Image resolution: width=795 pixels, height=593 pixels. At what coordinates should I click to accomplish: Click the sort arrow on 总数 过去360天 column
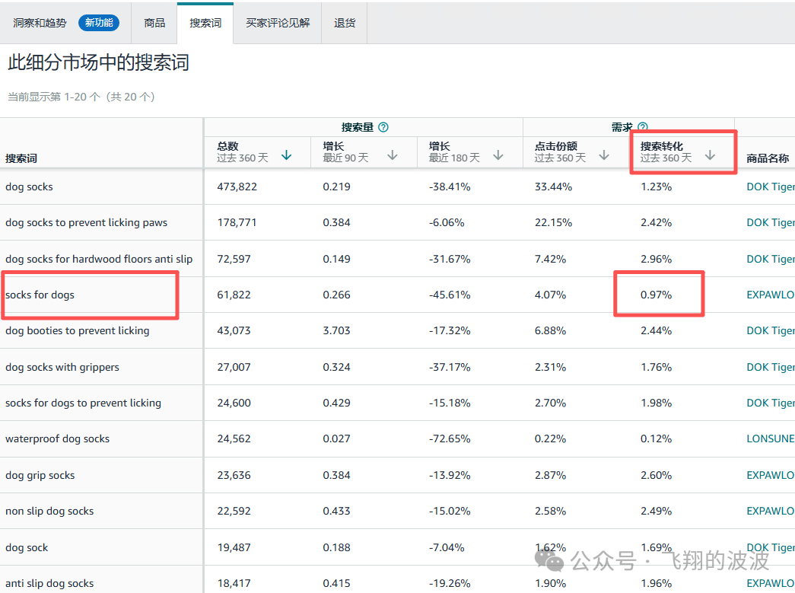(x=286, y=154)
